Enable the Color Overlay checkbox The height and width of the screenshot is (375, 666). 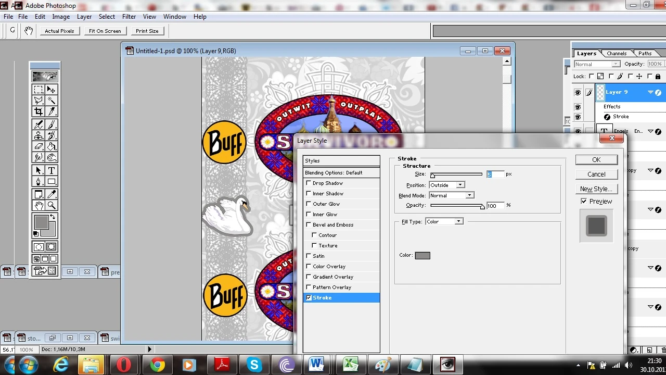(x=309, y=266)
